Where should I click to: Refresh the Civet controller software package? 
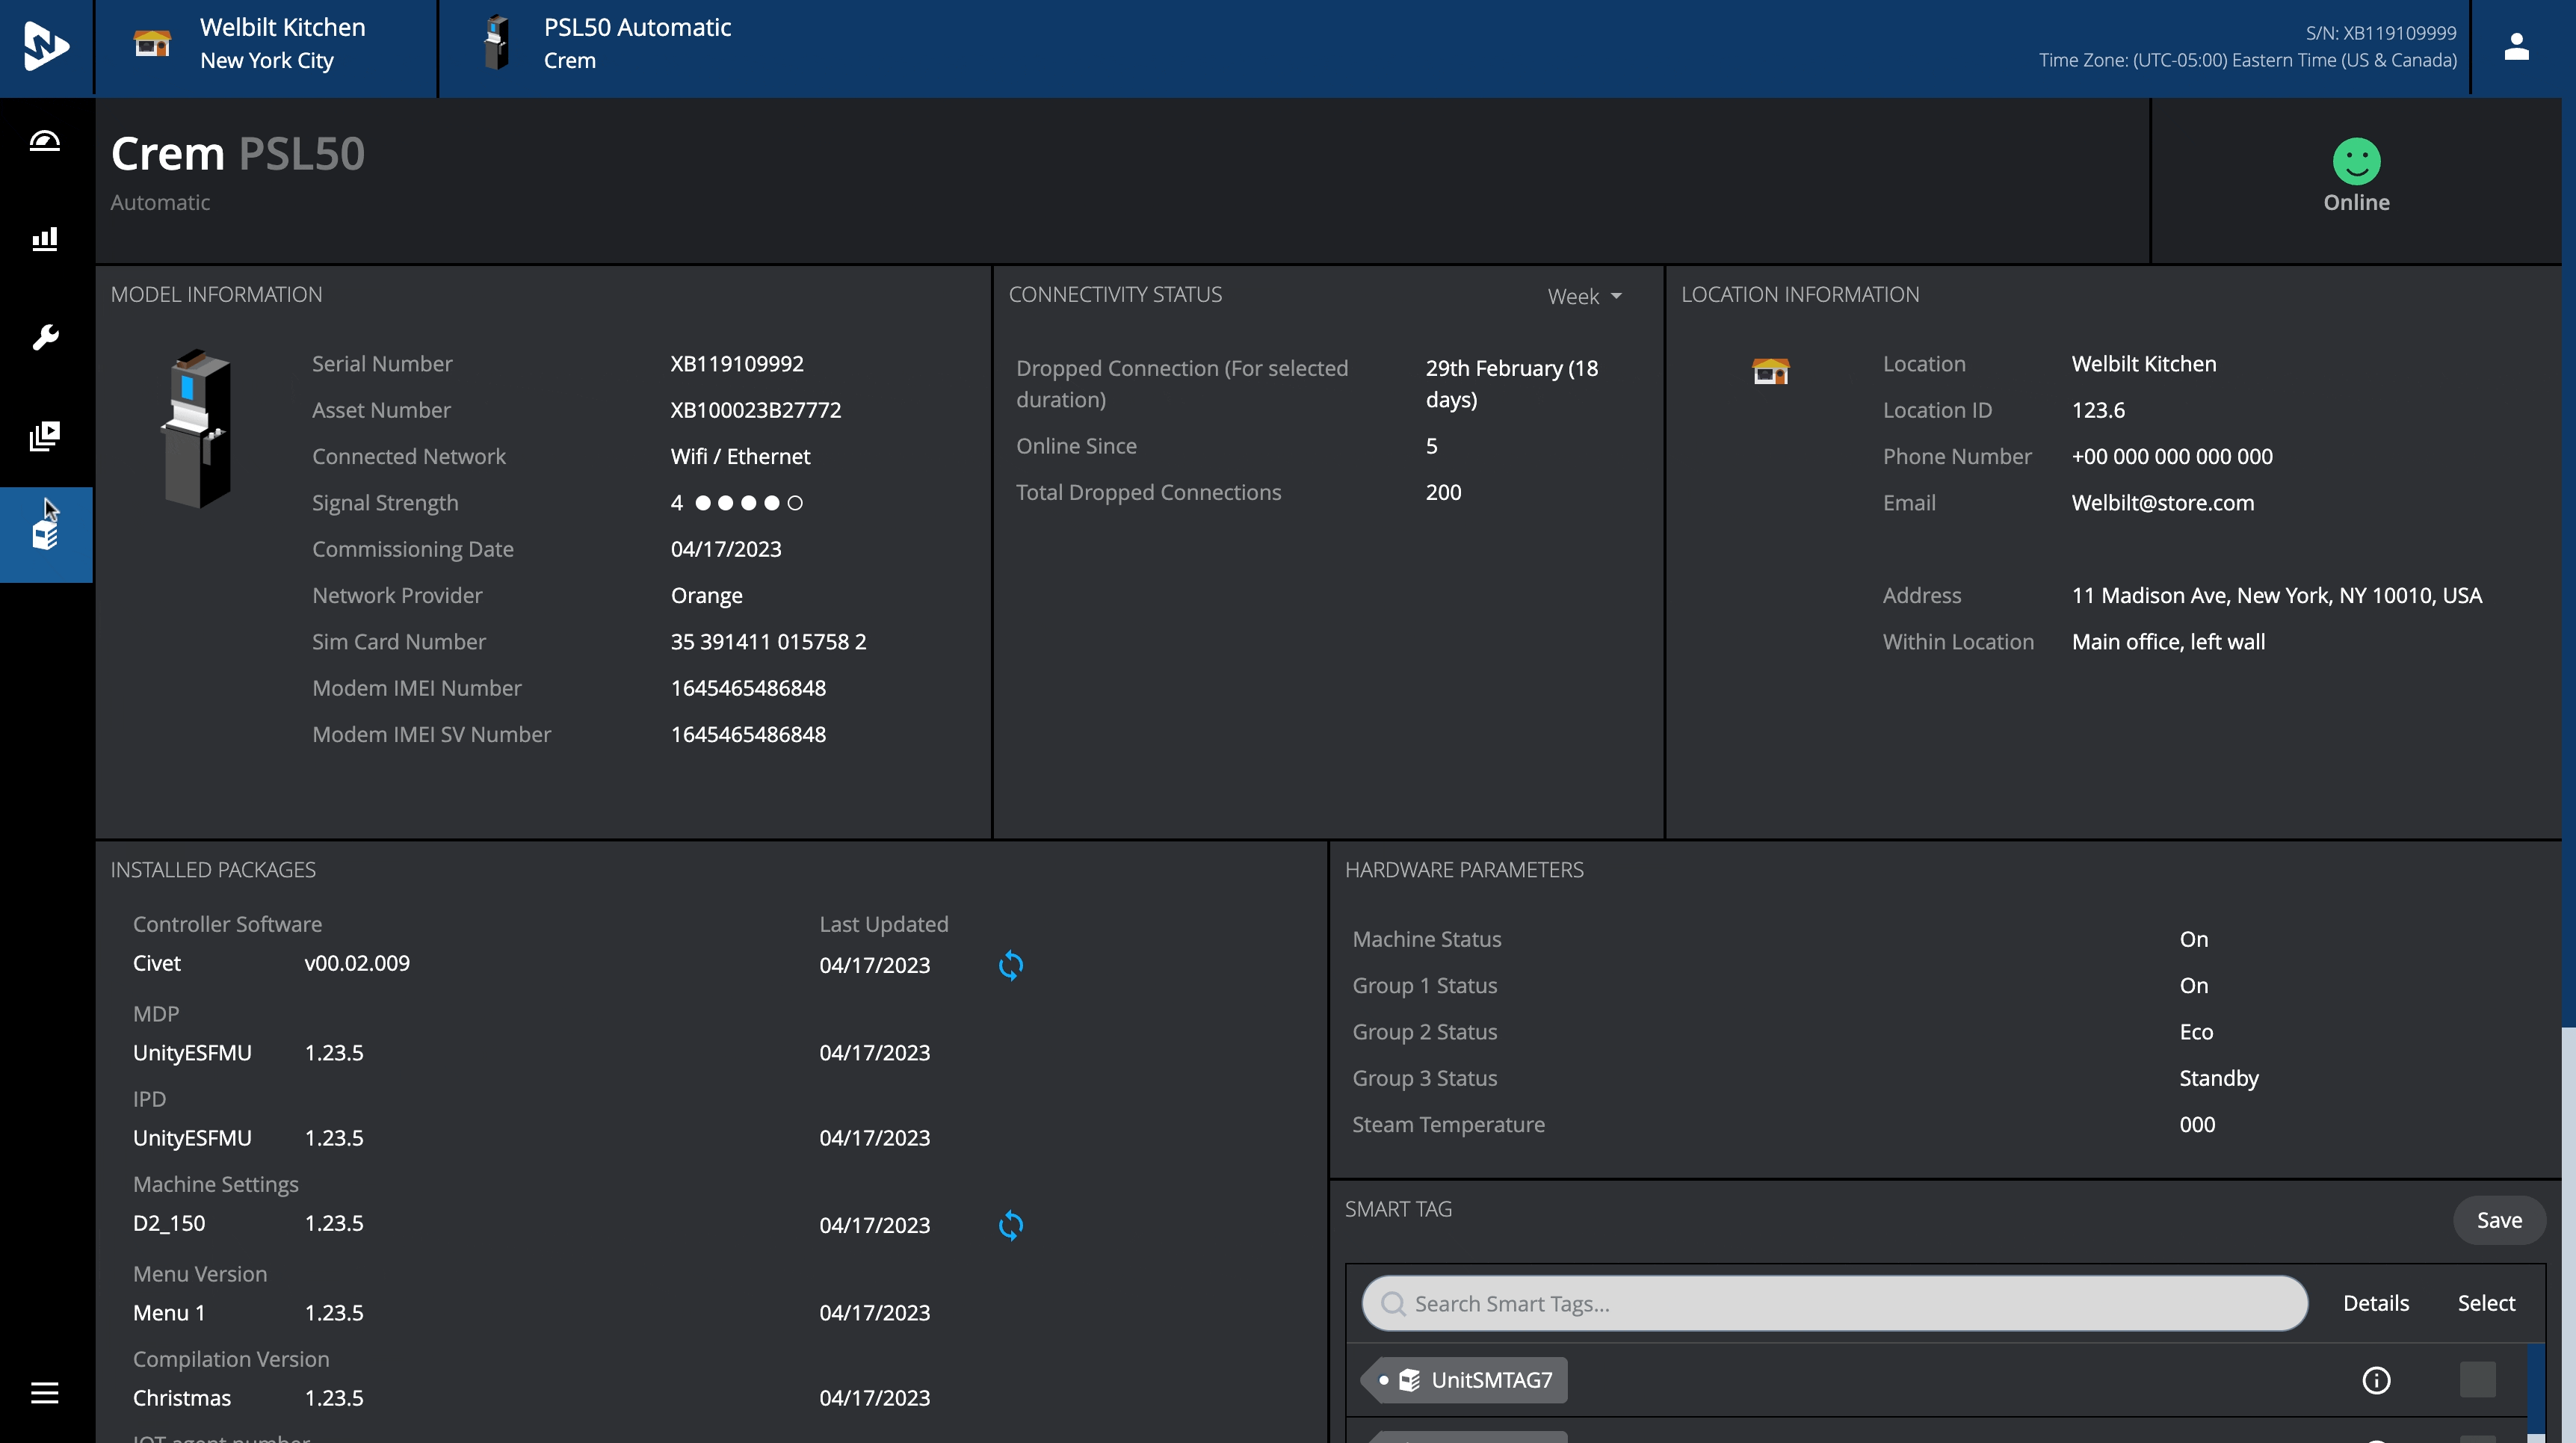1010,965
